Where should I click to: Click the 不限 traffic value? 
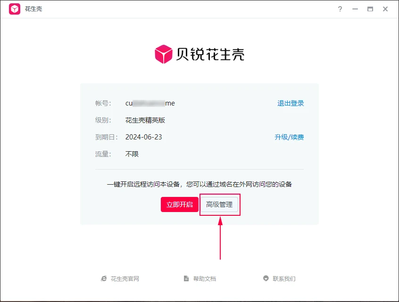pyautogui.click(x=132, y=154)
